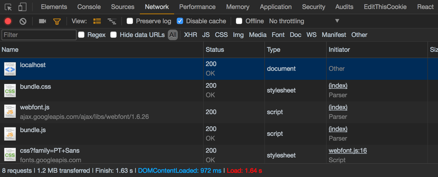Select the bundle.js request name
This screenshot has width=438, height=177.
33,130
